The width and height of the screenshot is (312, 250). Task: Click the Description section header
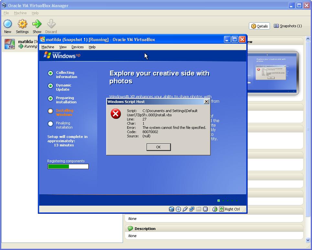pyautogui.click(x=214, y=229)
